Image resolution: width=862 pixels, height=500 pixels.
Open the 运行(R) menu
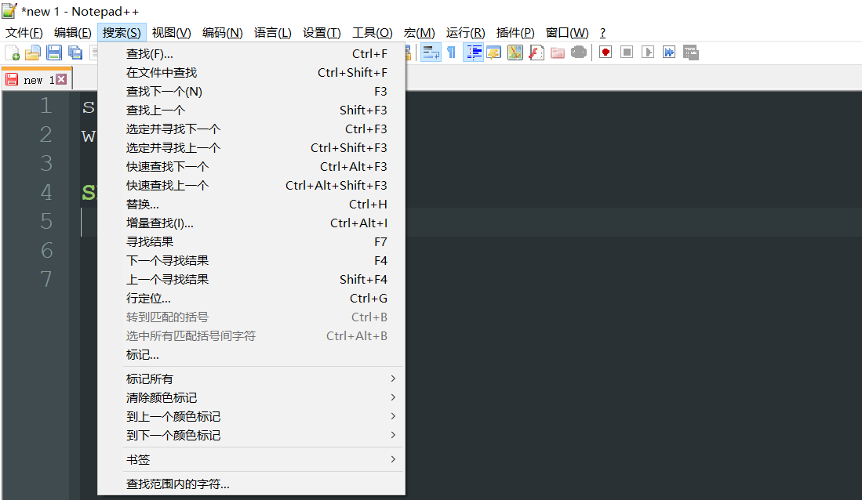(x=466, y=33)
